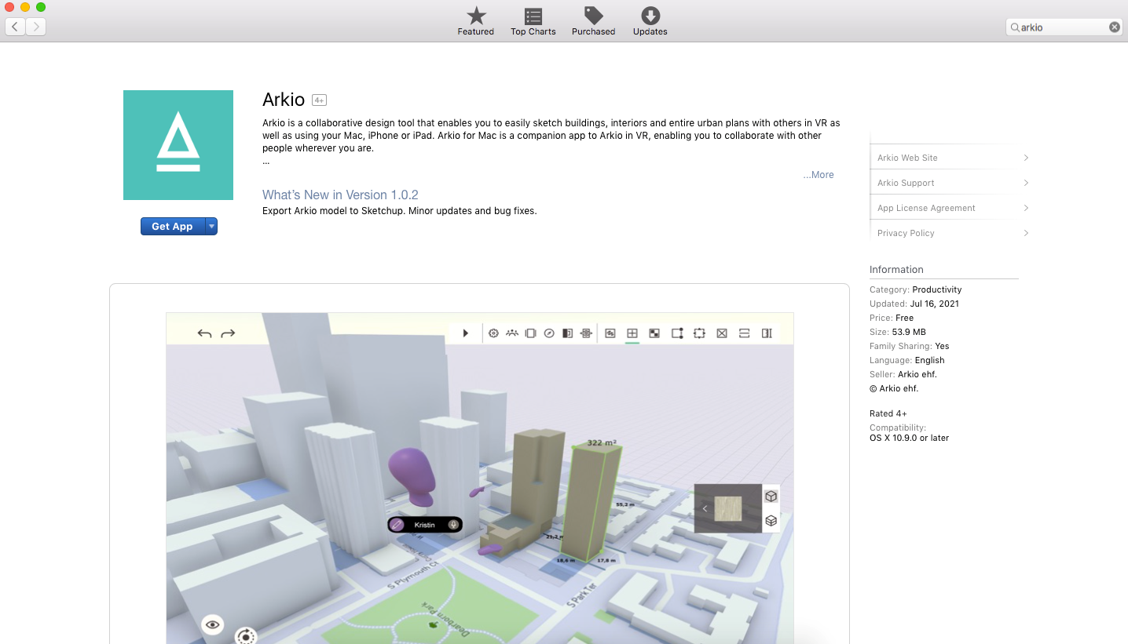This screenshot has width=1128, height=644.
Task: Click the left chevron on the material panel
Action: pos(705,509)
